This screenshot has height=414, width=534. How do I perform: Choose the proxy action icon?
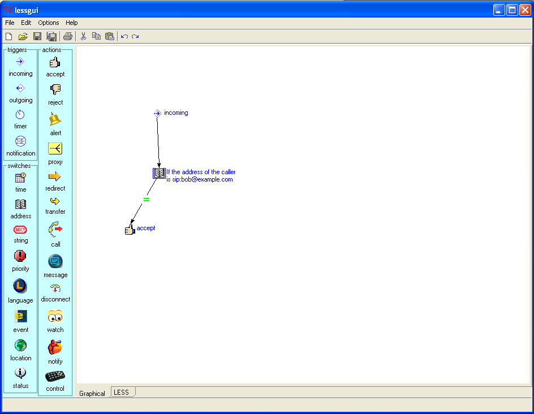(55, 149)
